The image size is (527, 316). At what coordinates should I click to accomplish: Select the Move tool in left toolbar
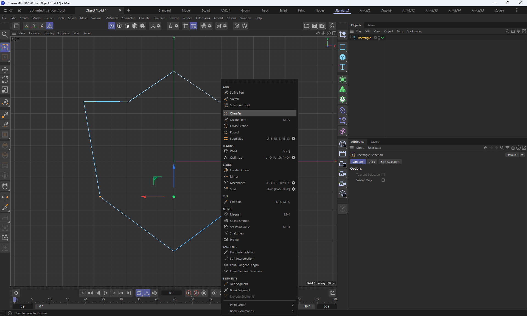click(5, 70)
